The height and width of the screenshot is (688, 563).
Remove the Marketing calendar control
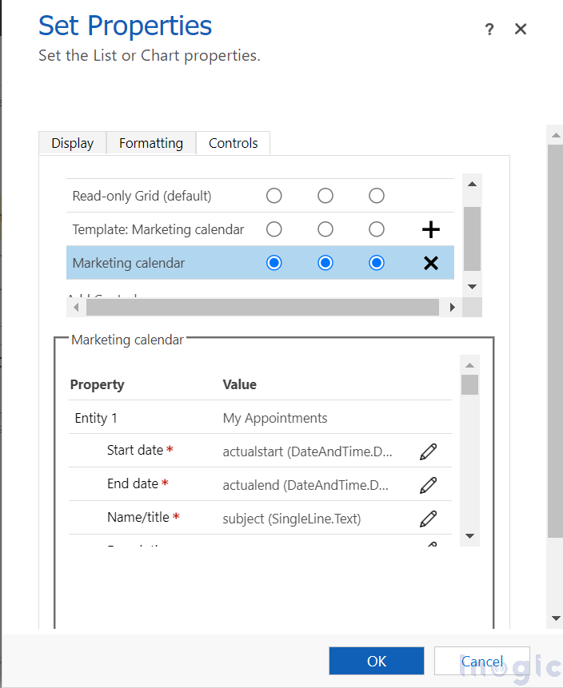(430, 263)
